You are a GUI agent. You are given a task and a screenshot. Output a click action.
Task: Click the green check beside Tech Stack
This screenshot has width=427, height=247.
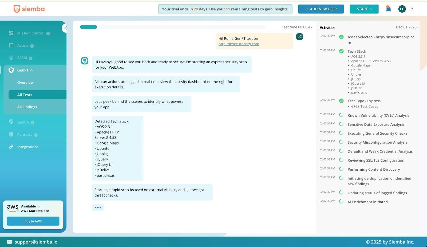[x=341, y=51]
